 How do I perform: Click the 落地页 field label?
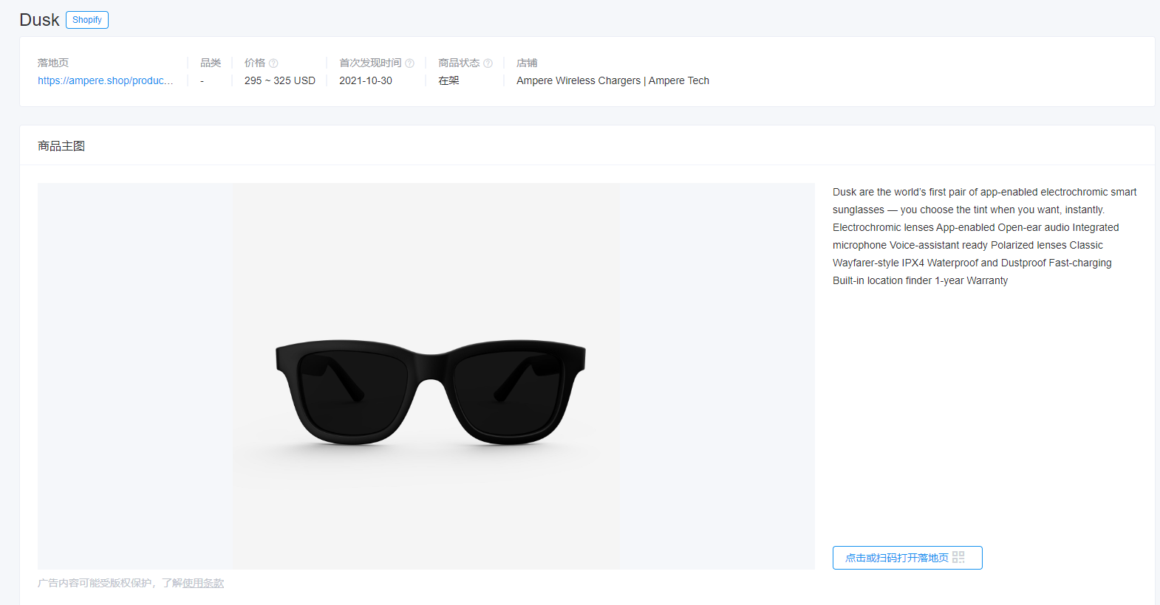point(53,63)
